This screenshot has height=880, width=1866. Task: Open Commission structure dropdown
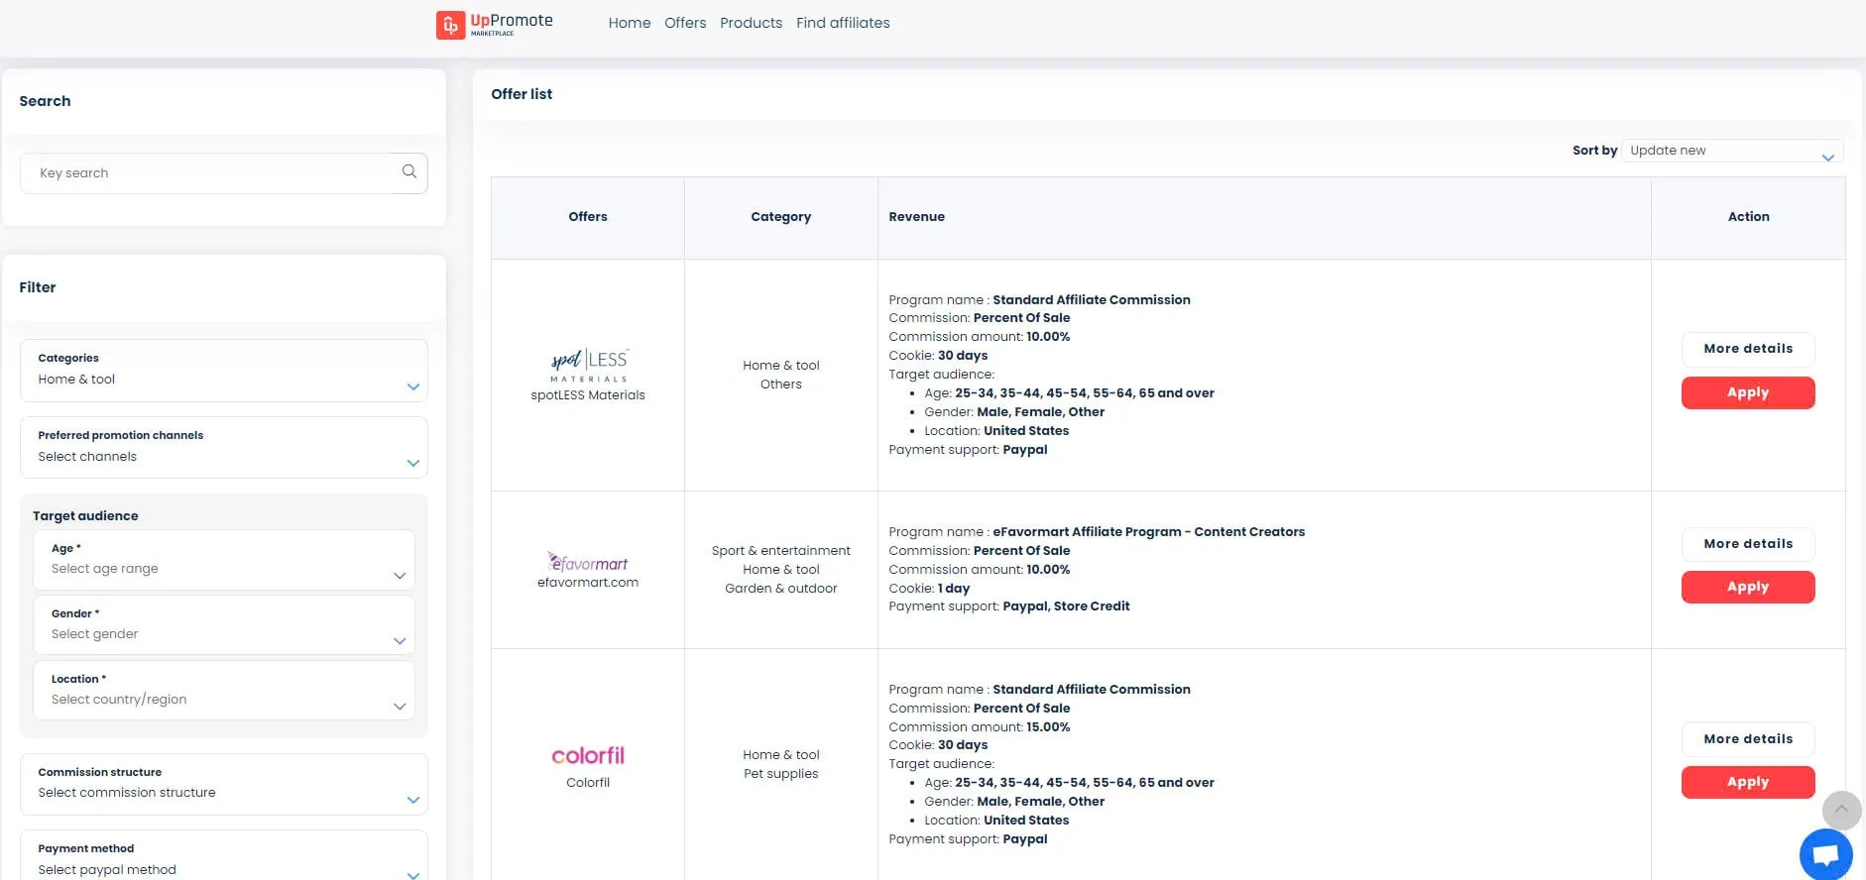pyautogui.click(x=224, y=784)
